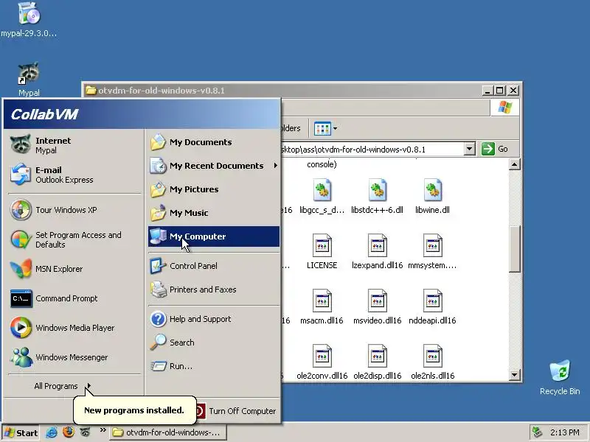
Task: Select Mypal shortcut on desktop
Action: click(29, 80)
